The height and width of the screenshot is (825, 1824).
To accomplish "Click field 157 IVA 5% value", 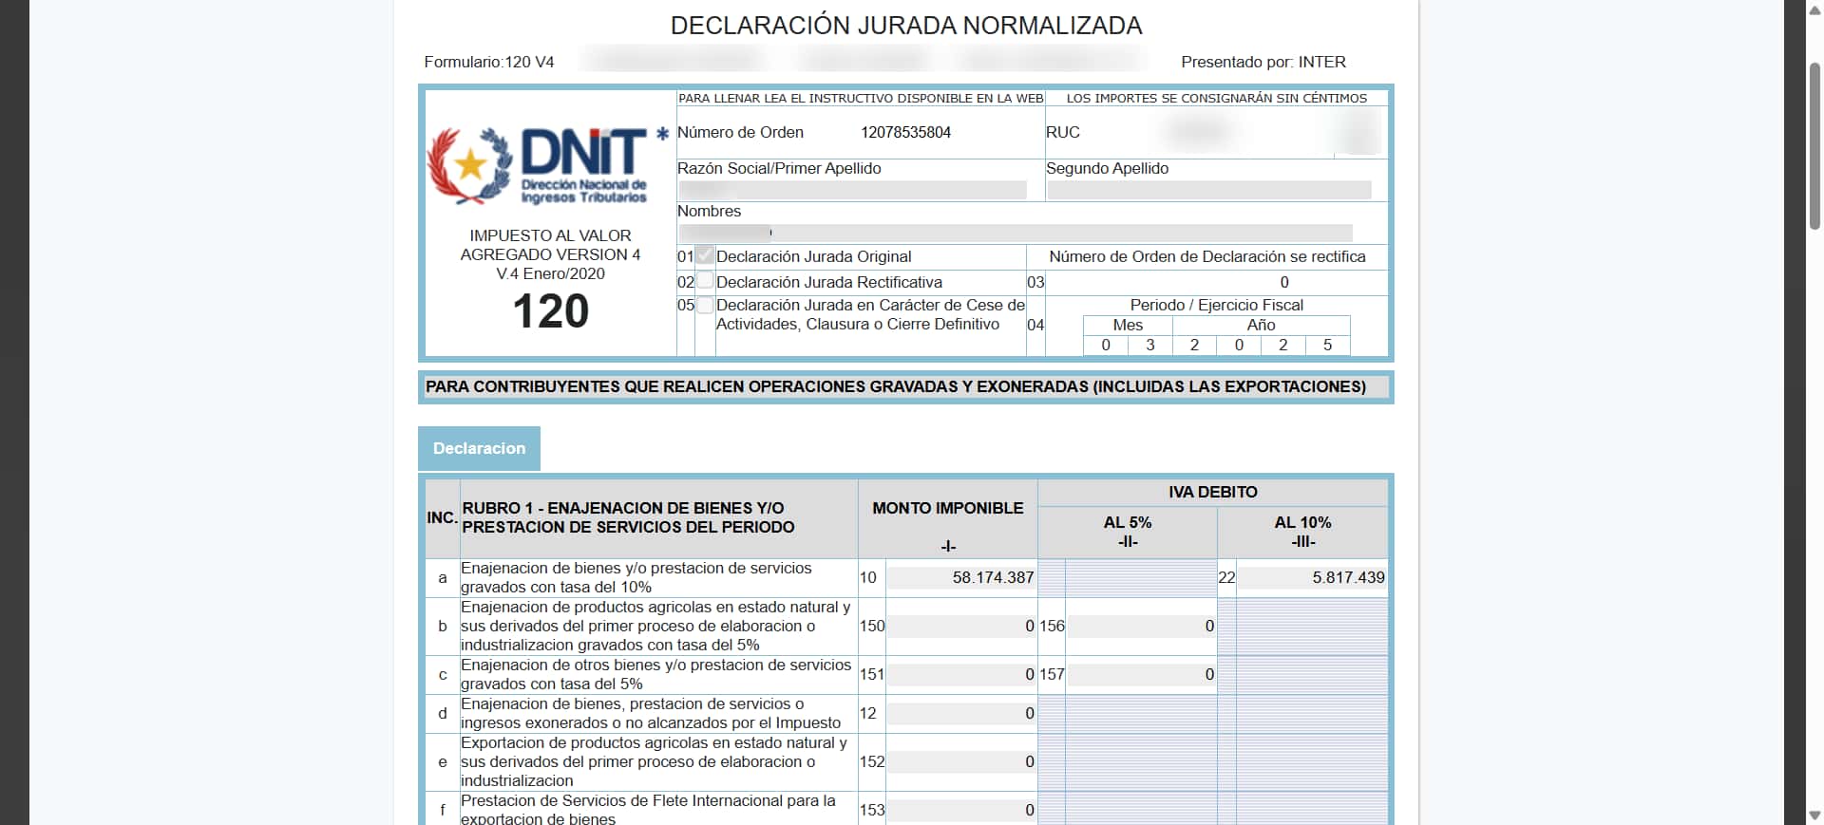I will pos(1141,674).
